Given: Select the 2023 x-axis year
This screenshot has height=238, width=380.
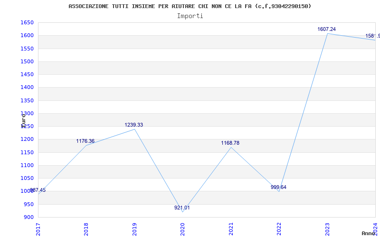Looking at the screenshot, I should coord(327,228).
